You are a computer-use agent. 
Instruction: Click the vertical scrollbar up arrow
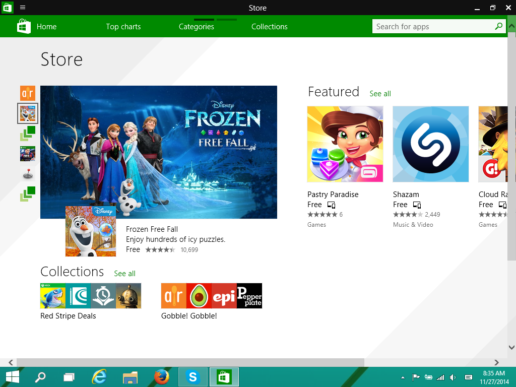click(x=512, y=26)
